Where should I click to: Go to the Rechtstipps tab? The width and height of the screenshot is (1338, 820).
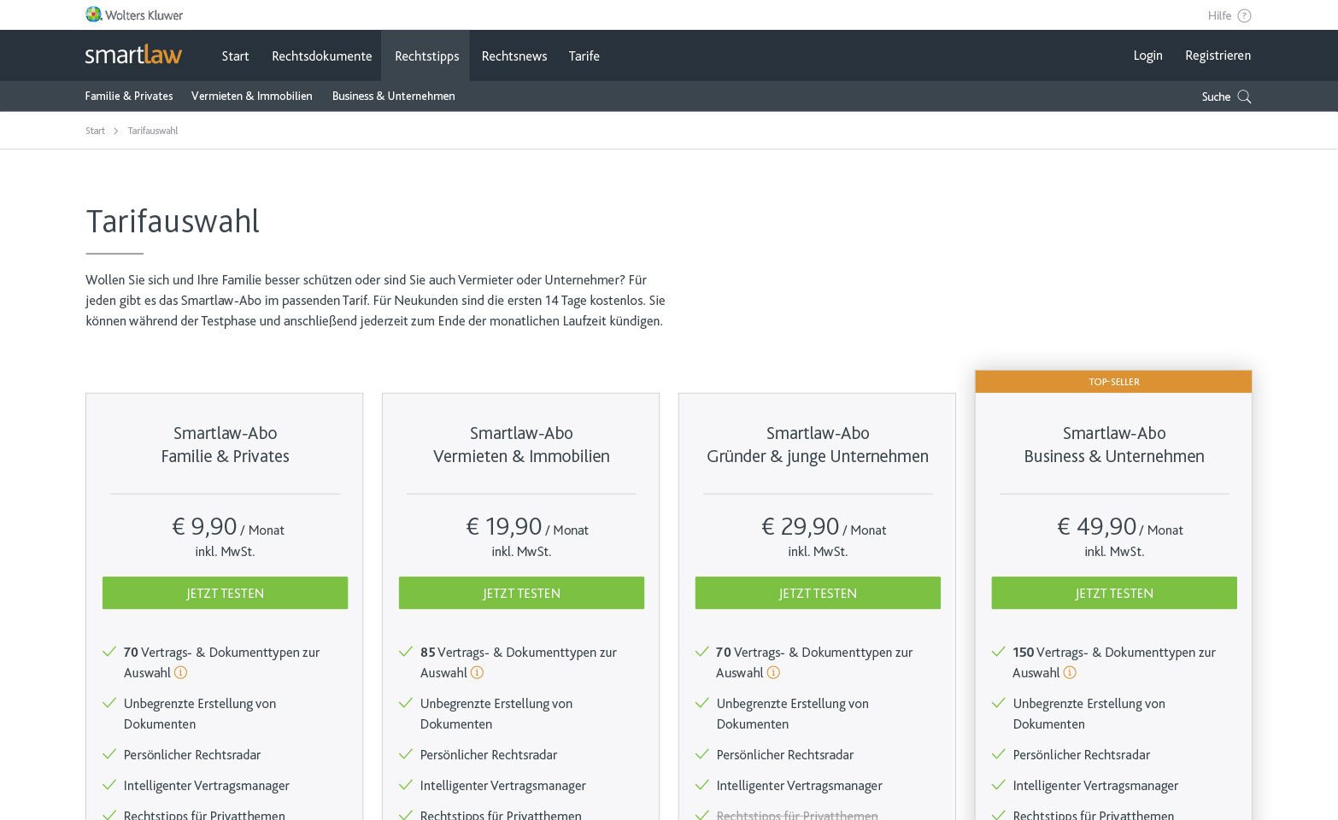click(x=426, y=56)
